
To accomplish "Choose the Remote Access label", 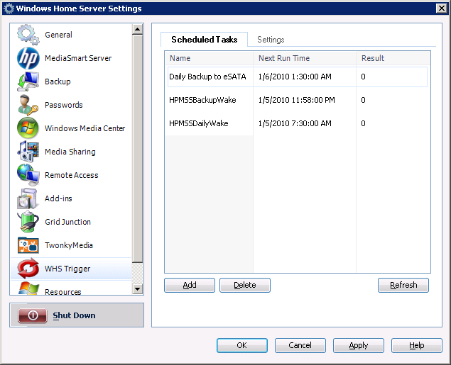I will coord(71,175).
